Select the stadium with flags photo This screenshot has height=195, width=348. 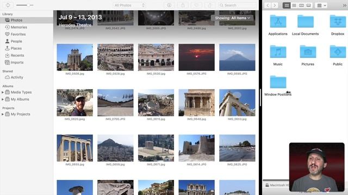click(115, 102)
